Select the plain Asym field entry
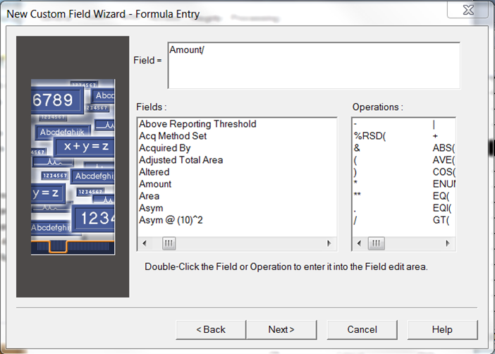 point(151,208)
